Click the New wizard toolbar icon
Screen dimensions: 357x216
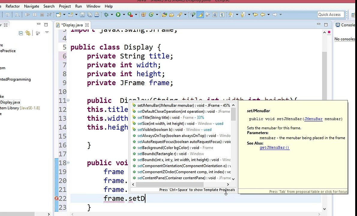tap(58, 15)
